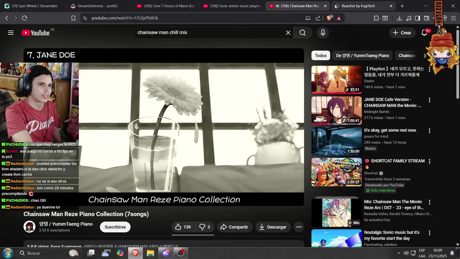Screen dimensions: 460x259
Task: Open options for Mix: Chainsaw Man The Movie
Action: tap(429, 202)
